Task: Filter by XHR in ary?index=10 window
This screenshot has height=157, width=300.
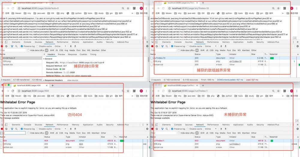Action: click(202, 50)
